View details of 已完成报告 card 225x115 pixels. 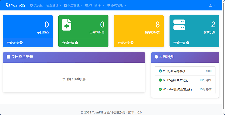[70, 43]
